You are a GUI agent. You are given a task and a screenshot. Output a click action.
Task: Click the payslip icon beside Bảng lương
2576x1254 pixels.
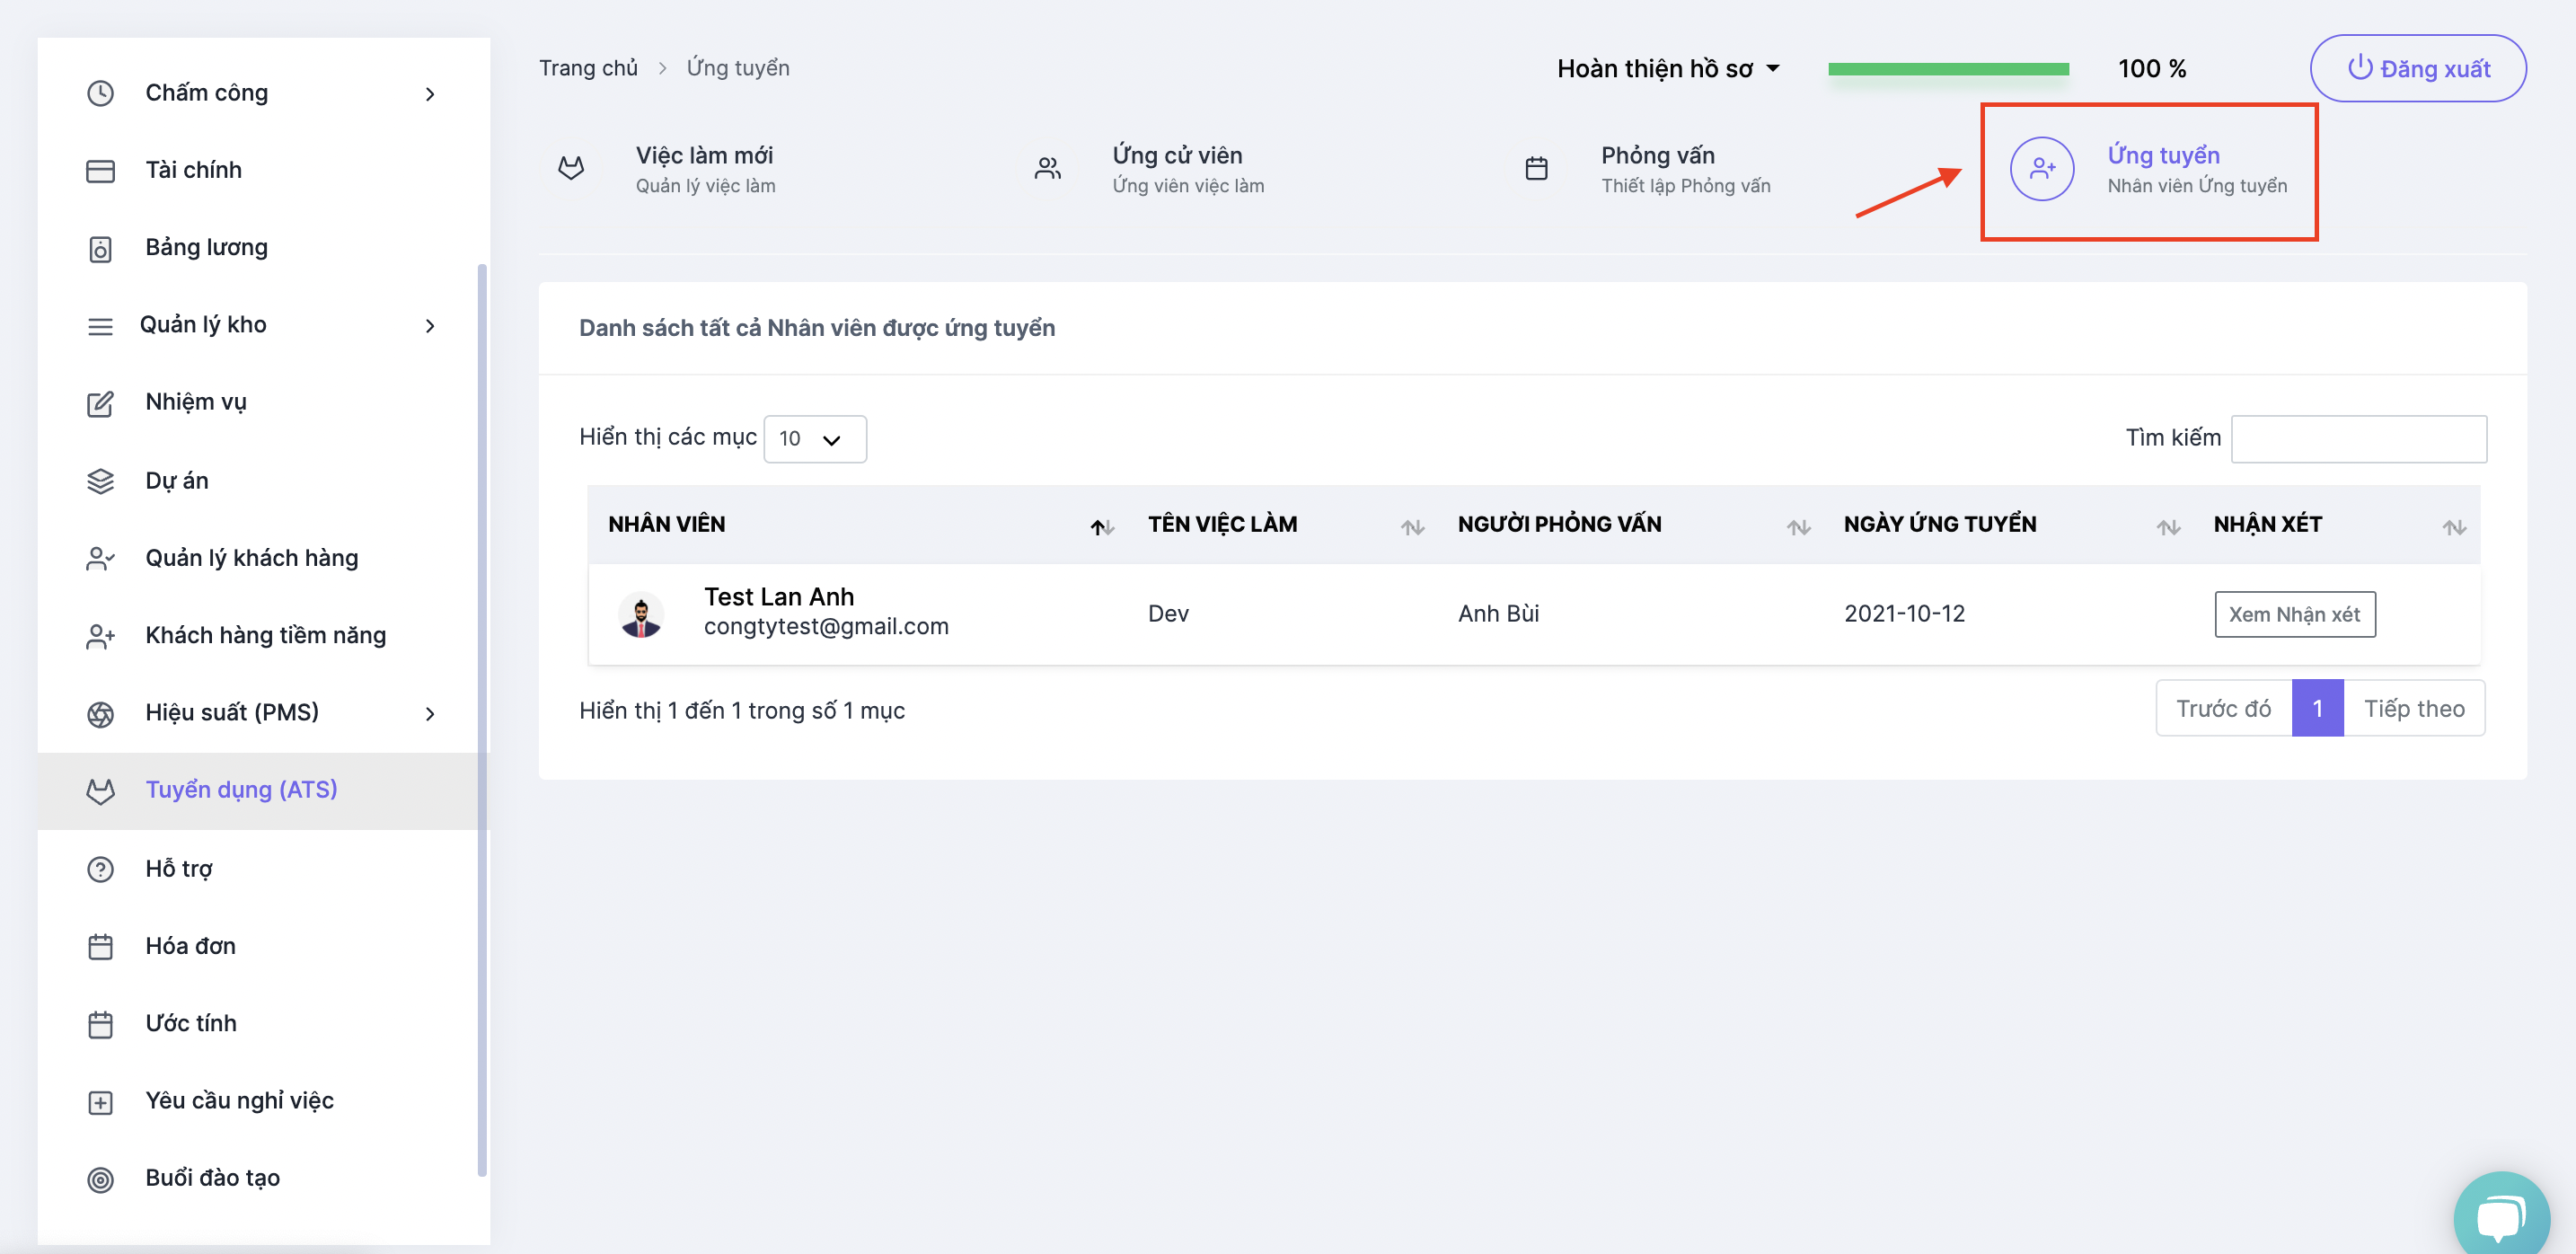pos(100,249)
